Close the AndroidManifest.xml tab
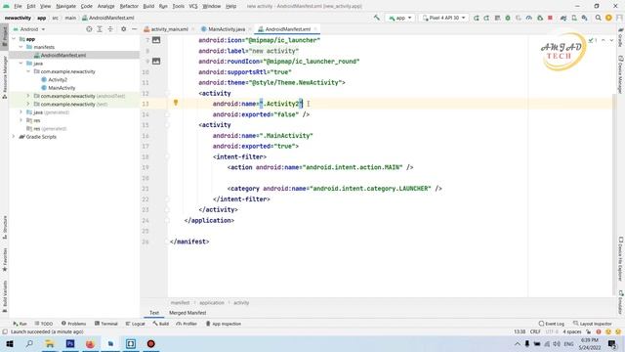Screen dimensions: 625x352 (x=315, y=29)
